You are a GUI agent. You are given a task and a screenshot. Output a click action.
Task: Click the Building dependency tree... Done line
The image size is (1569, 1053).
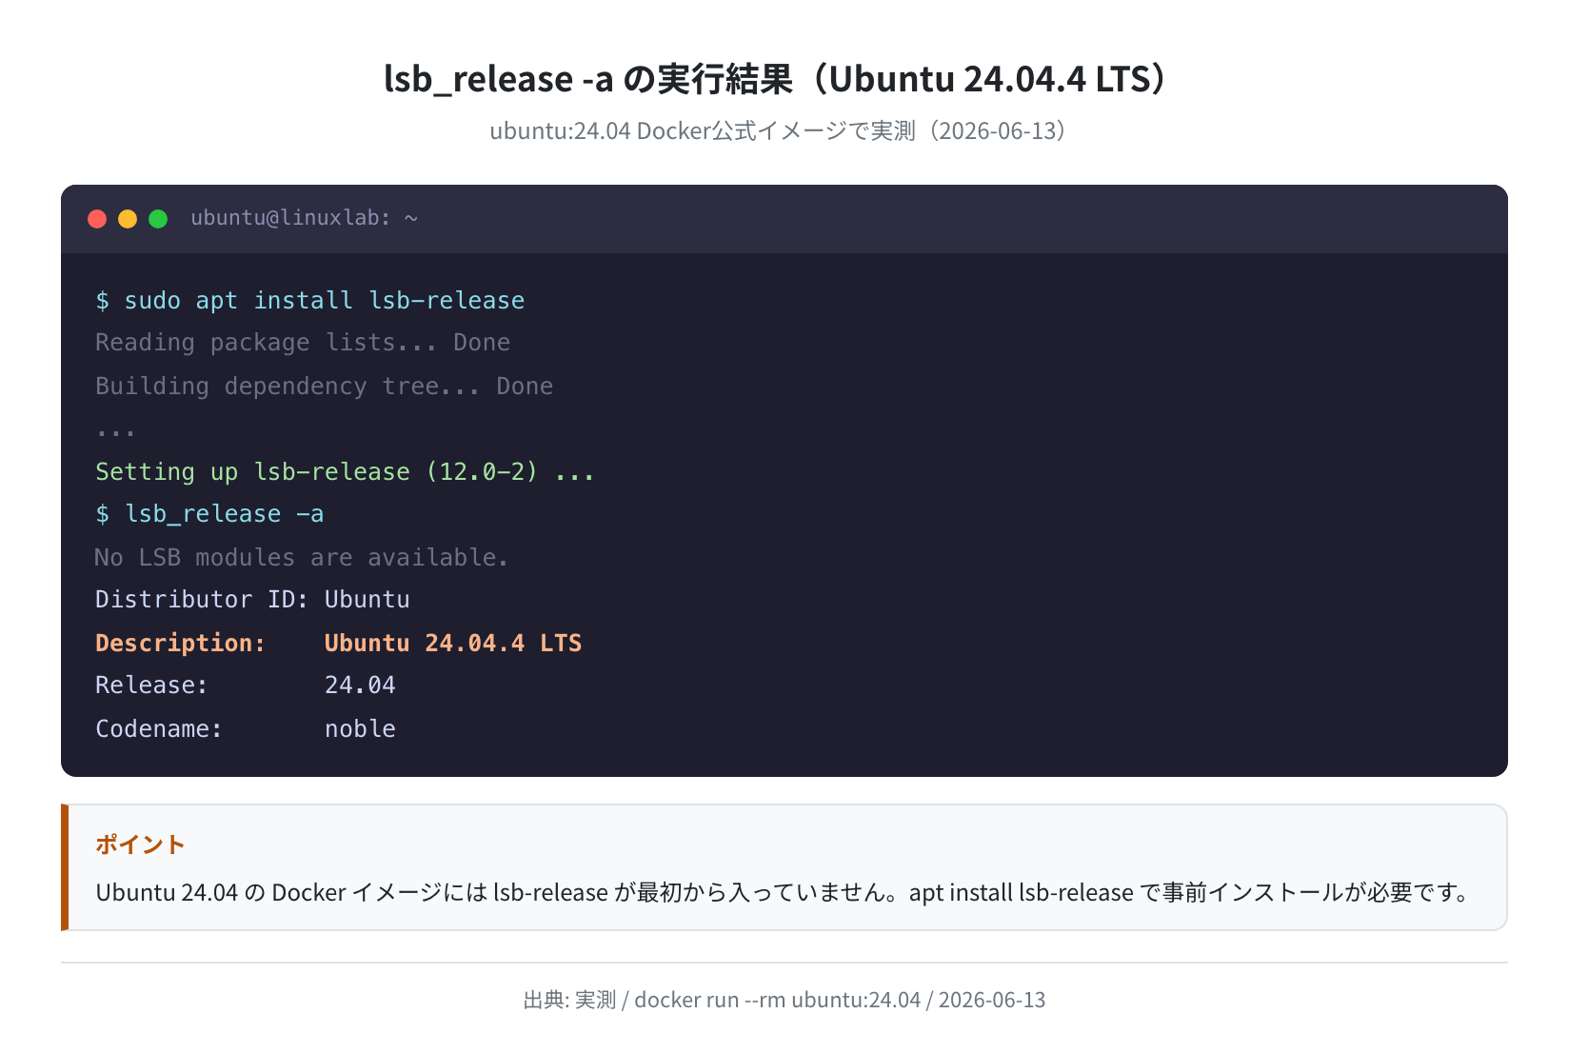click(x=324, y=387)
